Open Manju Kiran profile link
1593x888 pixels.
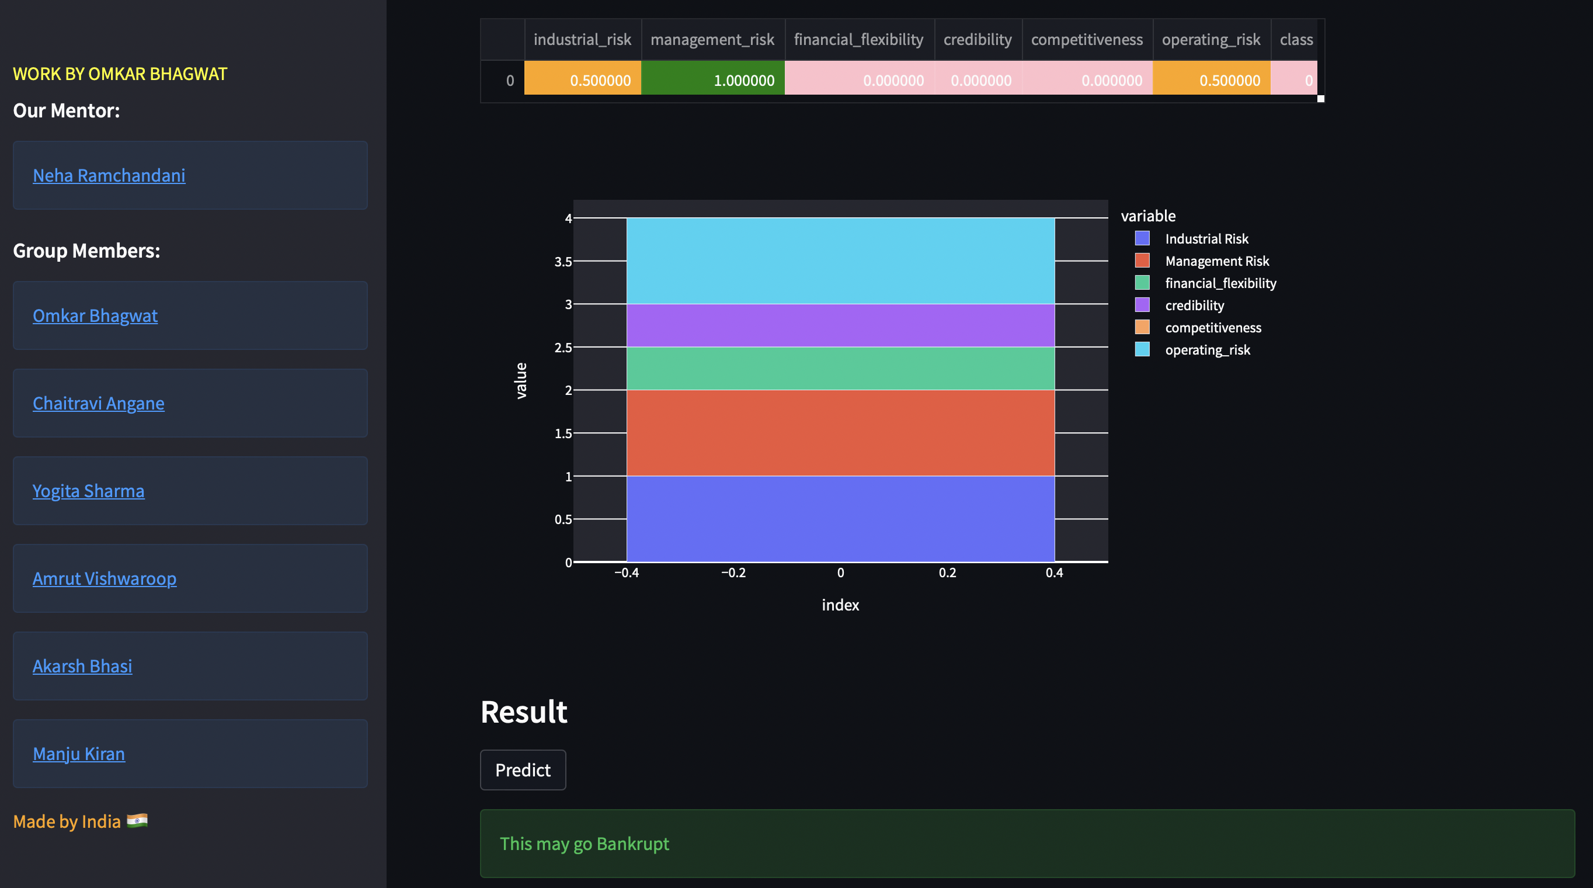[78, 754]
